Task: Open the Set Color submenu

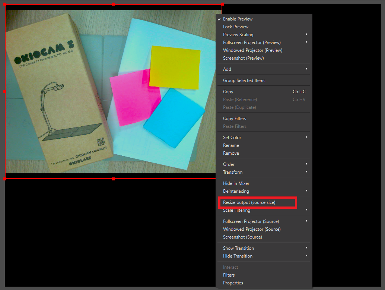Action: [232, 138]
